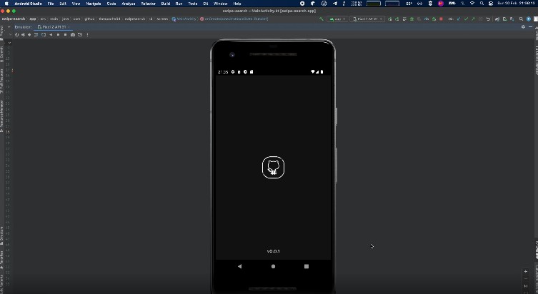
Task: Open the Refactor menu
Action: tap(148, 4)
